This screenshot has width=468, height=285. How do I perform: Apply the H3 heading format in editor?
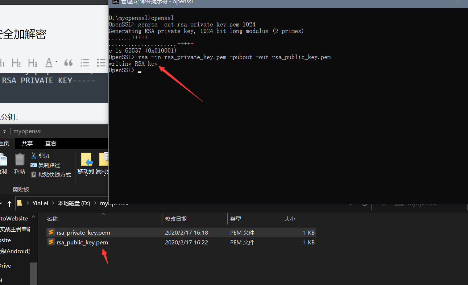(32, 63)
